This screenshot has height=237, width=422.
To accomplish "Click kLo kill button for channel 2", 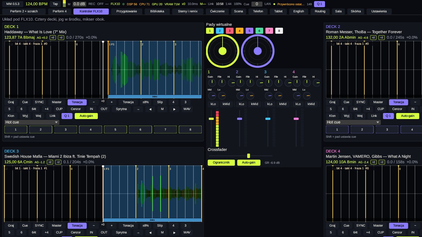I will [241, 104].
